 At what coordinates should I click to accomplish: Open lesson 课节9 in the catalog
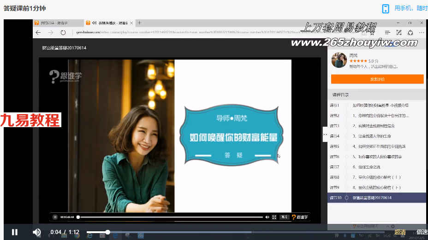(x=377, y=187)
